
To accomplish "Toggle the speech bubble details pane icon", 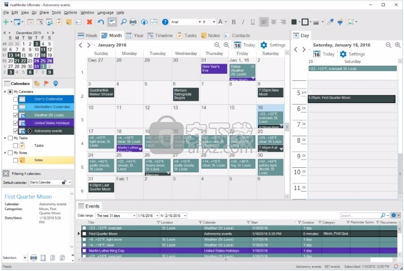I will (x=112, y=22).
